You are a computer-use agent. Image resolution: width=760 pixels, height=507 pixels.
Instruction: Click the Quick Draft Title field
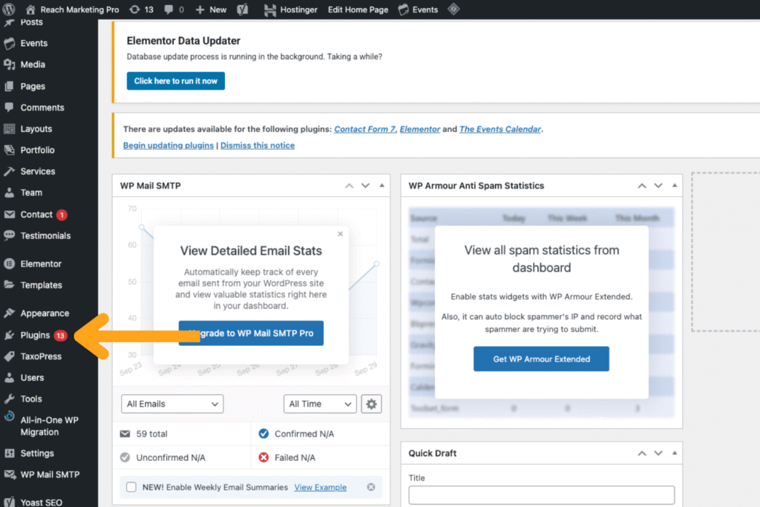tap(541, 495)
